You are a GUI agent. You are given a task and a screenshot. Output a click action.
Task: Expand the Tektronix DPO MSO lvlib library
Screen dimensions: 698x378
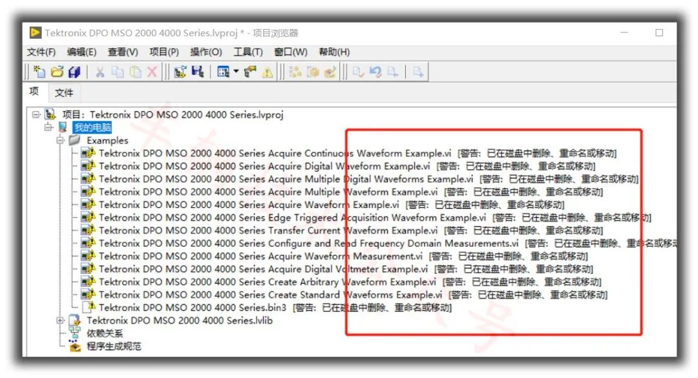click(x=61, y=320)
